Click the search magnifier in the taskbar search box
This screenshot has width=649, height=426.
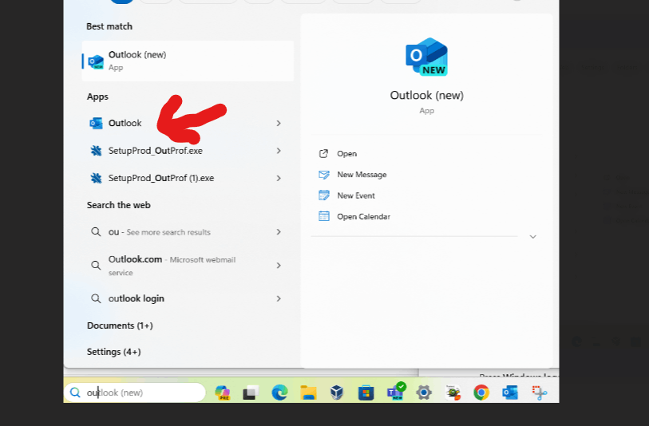pyautogui.click(x=75, y=392)
